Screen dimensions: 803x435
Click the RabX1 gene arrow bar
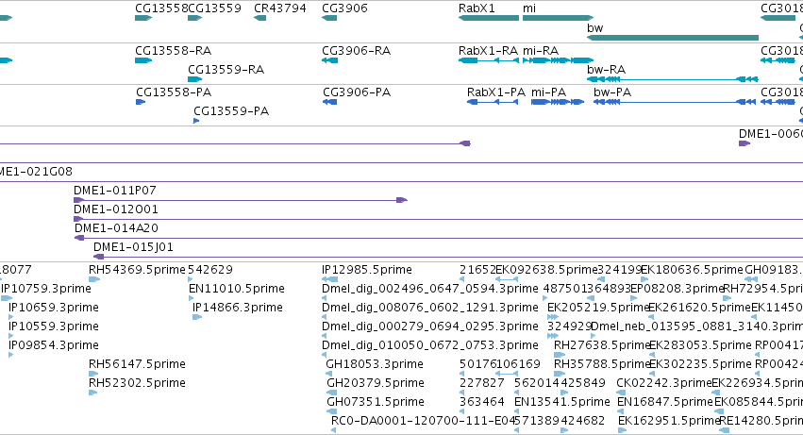[x=489, y=18]
